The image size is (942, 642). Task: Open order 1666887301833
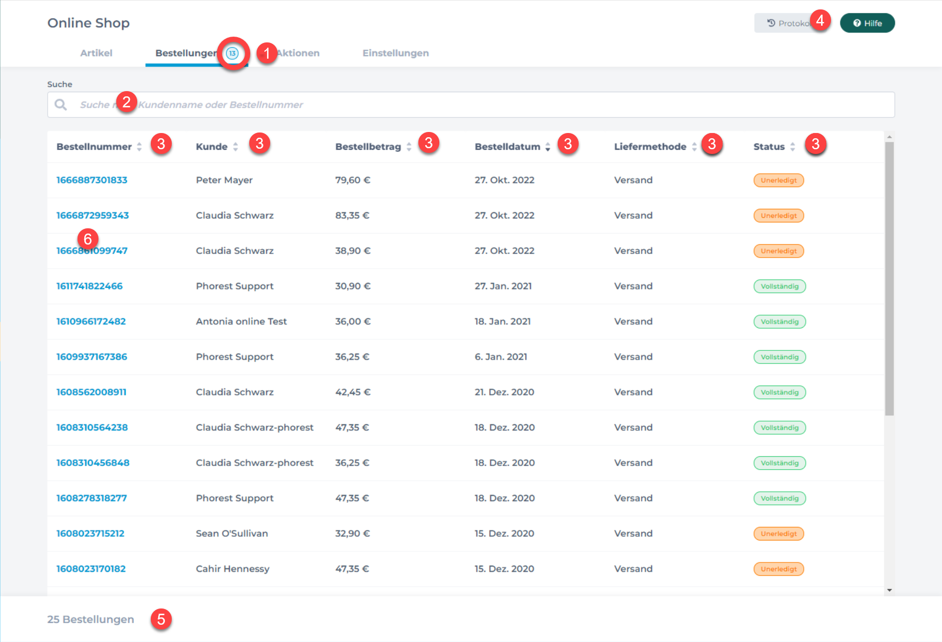(92, 180)
